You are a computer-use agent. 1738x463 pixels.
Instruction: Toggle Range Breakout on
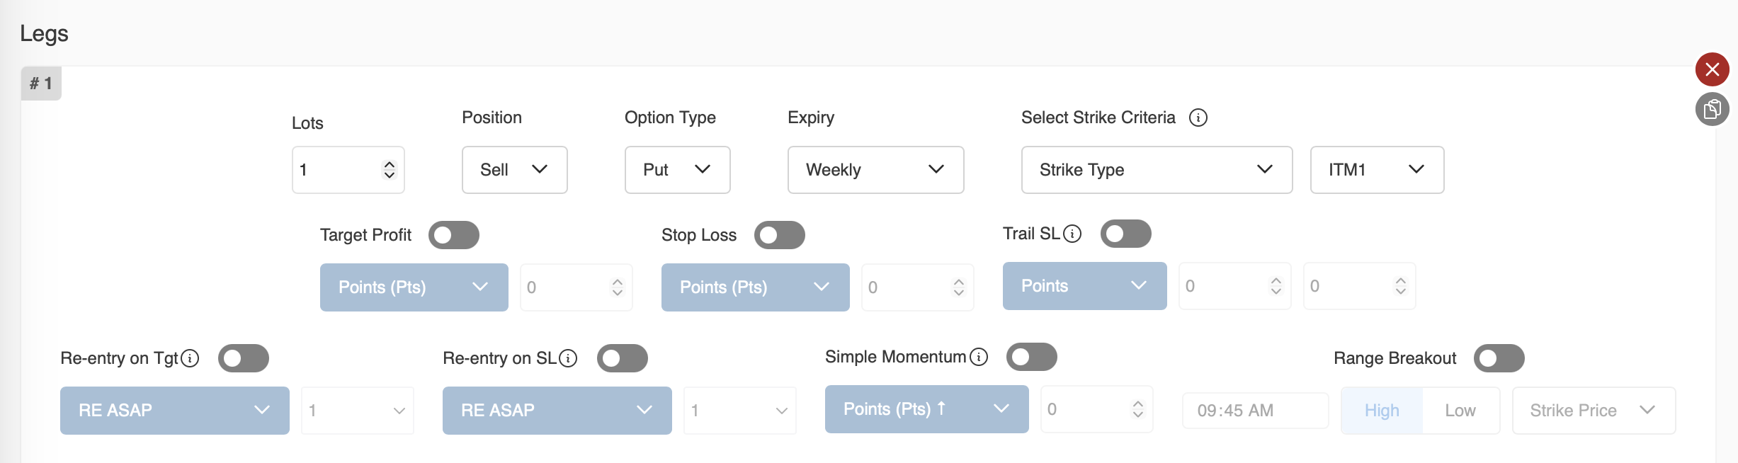(1499, 358)
